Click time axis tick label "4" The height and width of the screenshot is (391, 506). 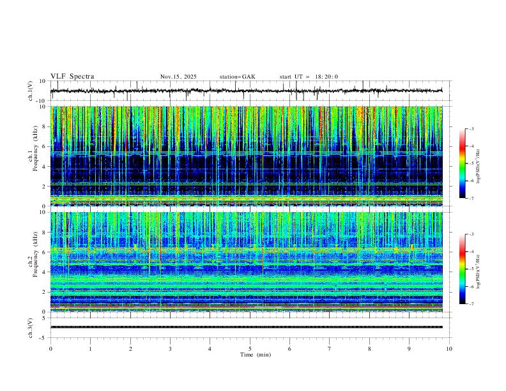210,349
